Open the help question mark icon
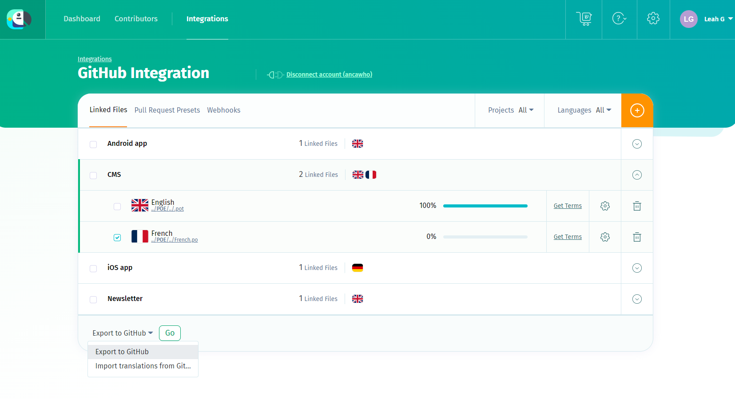Screen dimensions: 735x399 (x=619, y=19)
